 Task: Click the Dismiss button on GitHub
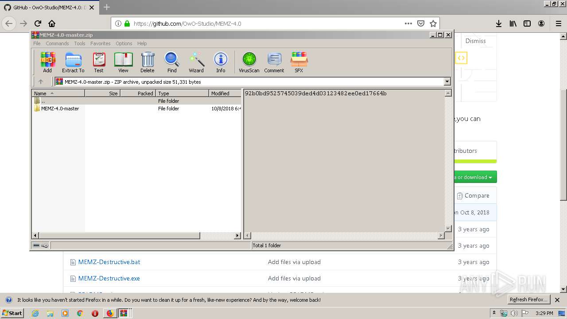(x=476, y=41)
